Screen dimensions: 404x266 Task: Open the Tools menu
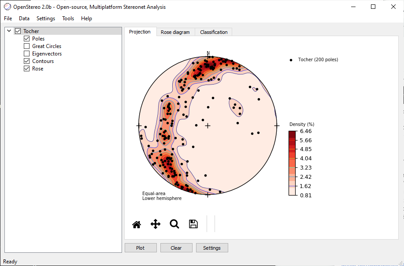[68, 18]
